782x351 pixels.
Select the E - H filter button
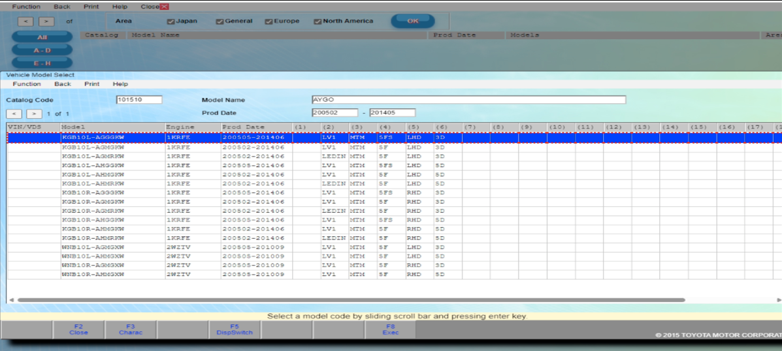coord(42,63)
